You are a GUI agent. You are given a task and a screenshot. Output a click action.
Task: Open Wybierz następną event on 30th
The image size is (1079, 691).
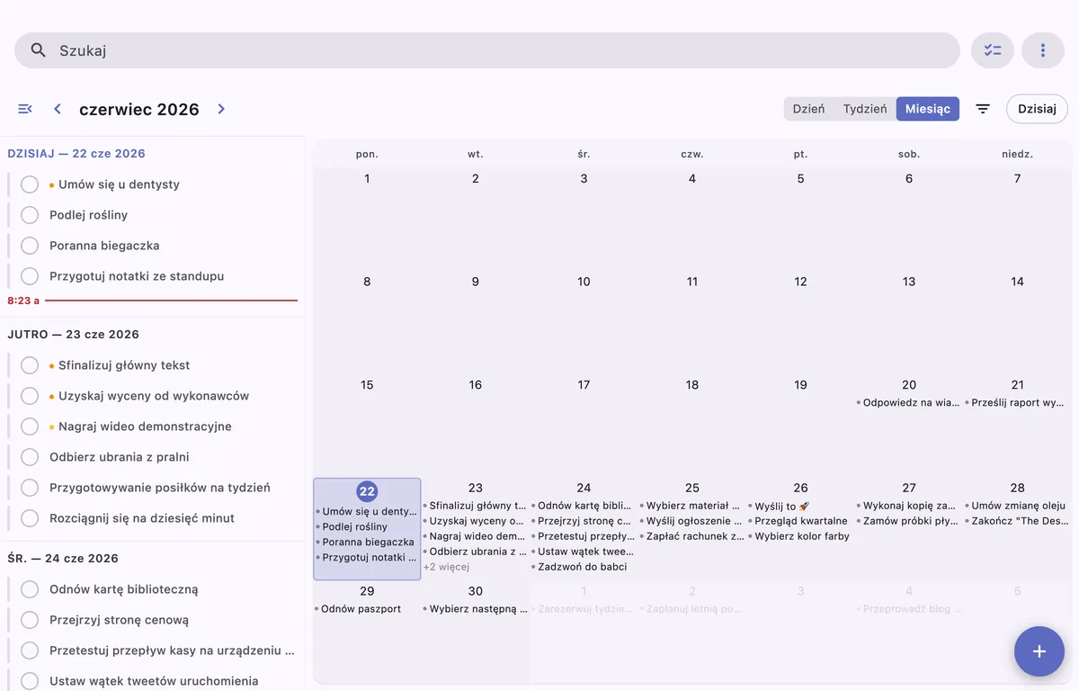(x=475, y=609)
